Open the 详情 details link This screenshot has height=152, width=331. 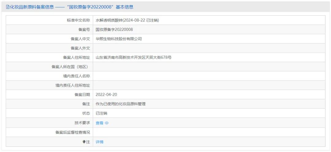(x=100, y=142)
